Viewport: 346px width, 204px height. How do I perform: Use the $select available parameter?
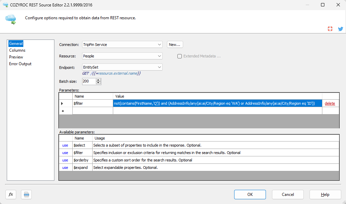[x=65, y=145]
